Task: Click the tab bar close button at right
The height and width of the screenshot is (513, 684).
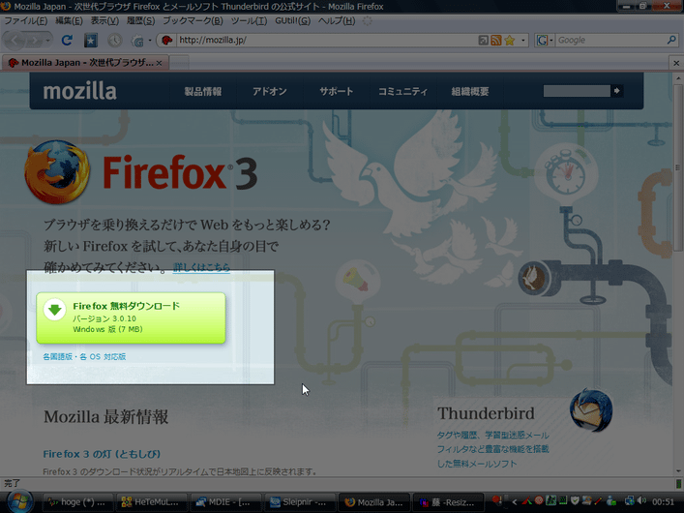Action: coord(676,63)
